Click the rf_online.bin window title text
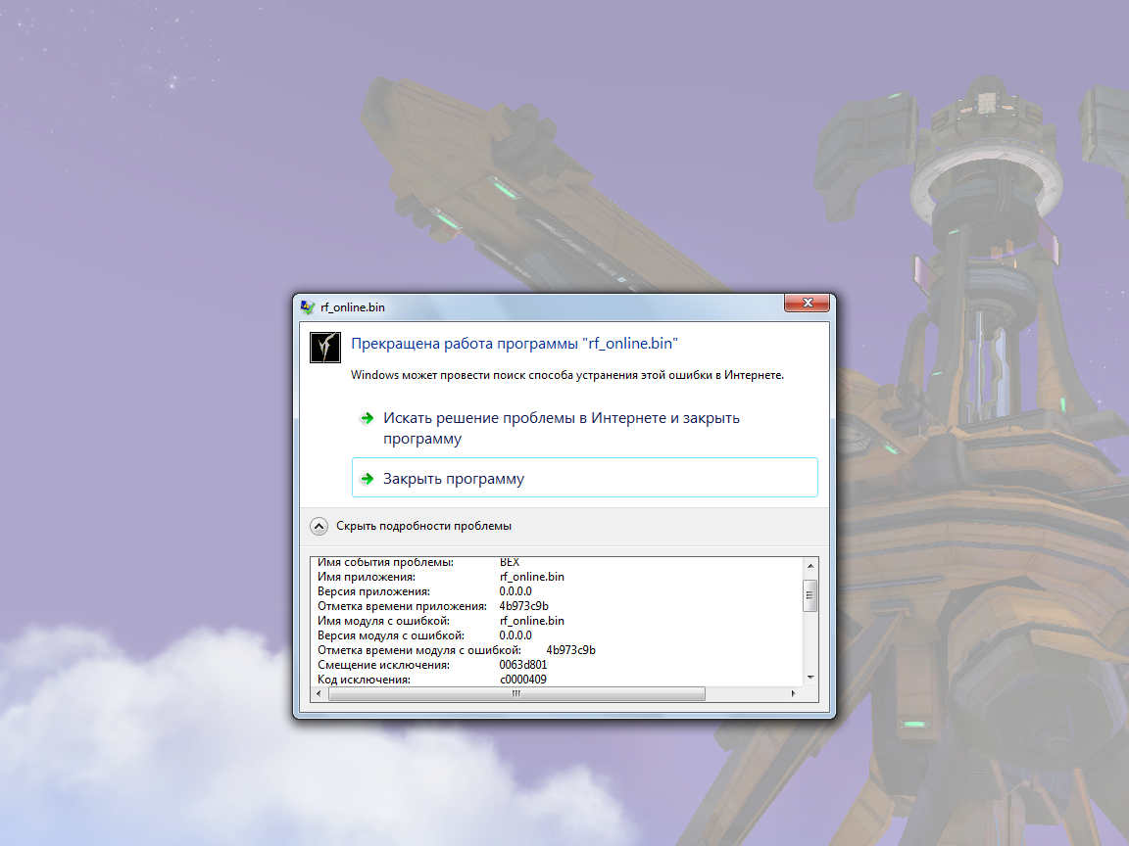Viewport: 1129px width, 846px height. click(x=353, y=307)
